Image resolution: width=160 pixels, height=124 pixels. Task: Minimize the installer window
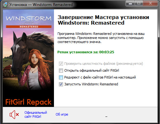tap(130, 3)
